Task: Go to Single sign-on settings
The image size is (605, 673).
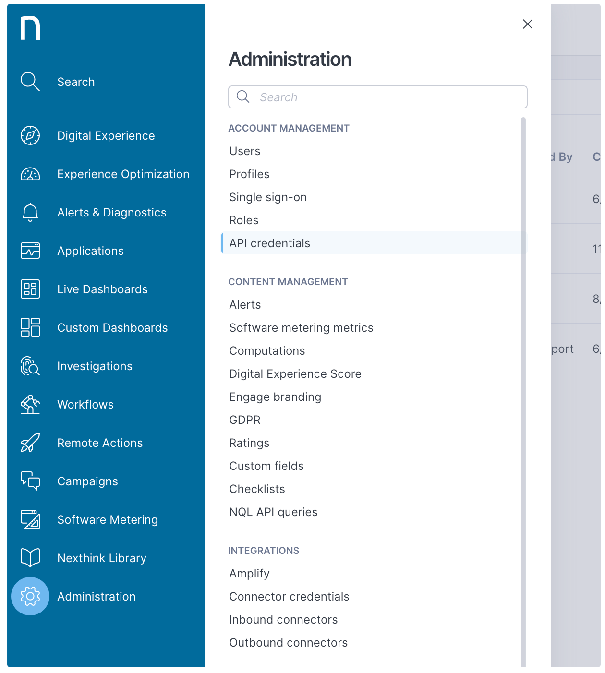Action: coord(268,197)
